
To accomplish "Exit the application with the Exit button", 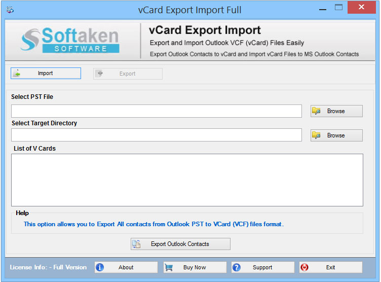I will [x=331, y=267].
